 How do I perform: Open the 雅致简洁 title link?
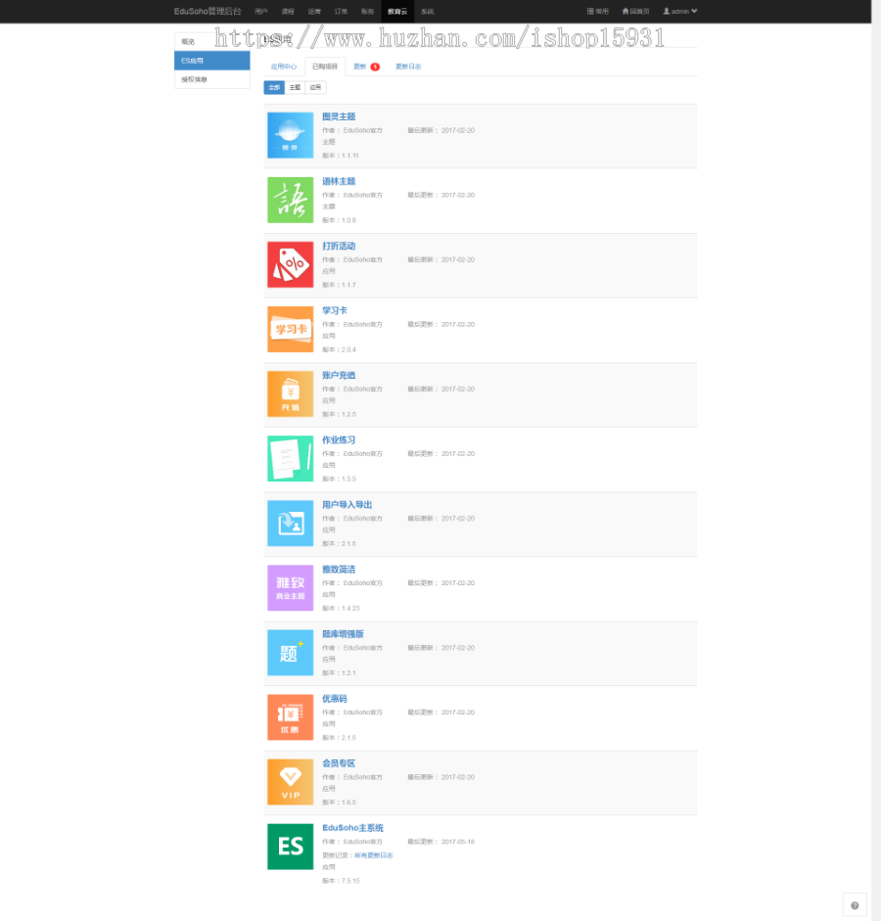coord(339,569)
